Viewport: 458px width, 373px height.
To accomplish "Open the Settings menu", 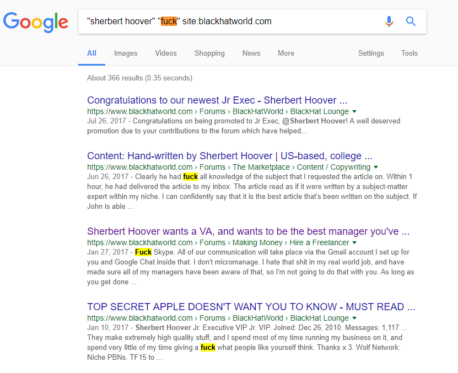I will click(371, 53).
